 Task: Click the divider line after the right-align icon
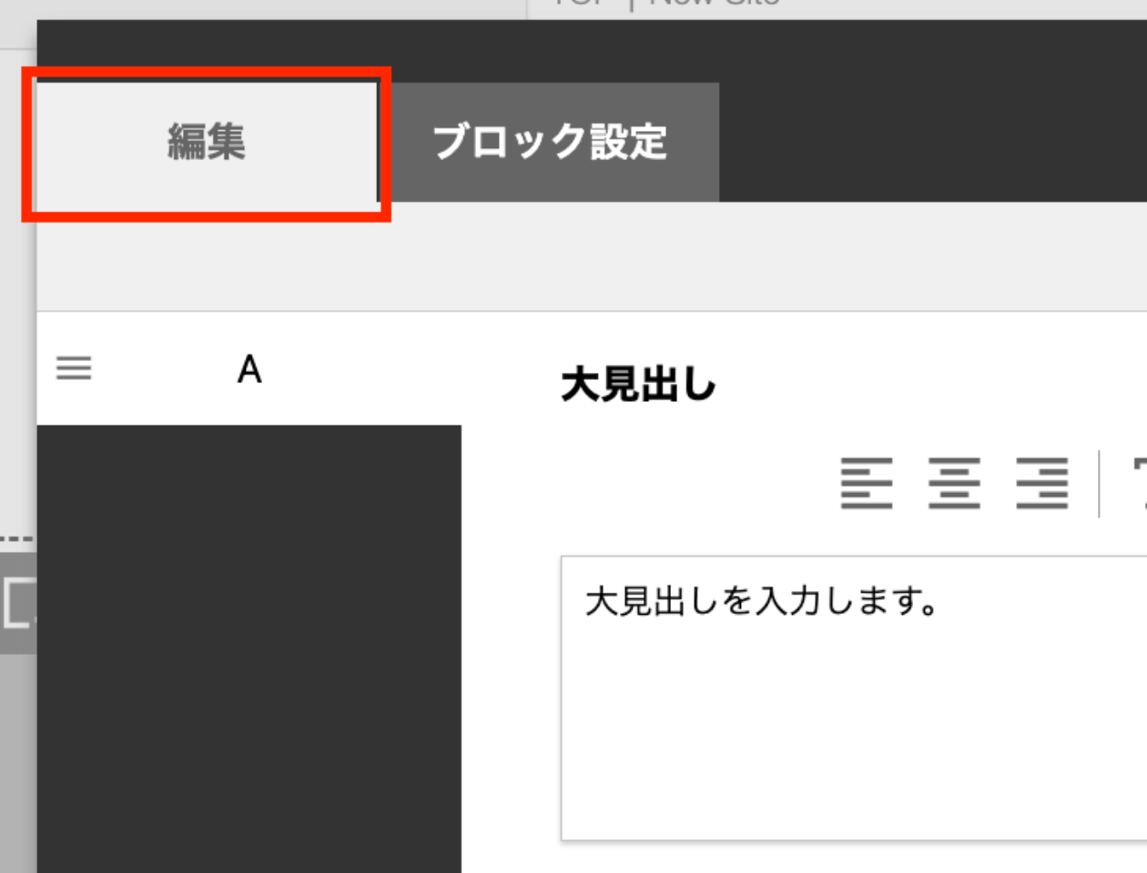(x=1100, y=483)
